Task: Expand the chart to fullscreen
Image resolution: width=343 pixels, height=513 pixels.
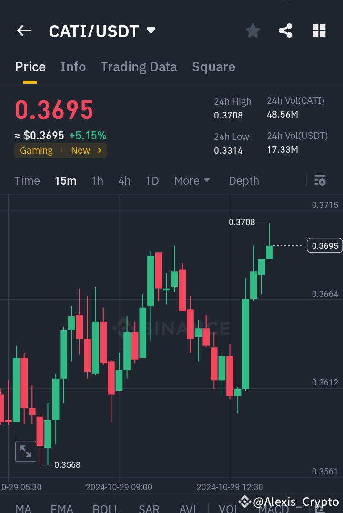Action: click(x=25, y=451)
